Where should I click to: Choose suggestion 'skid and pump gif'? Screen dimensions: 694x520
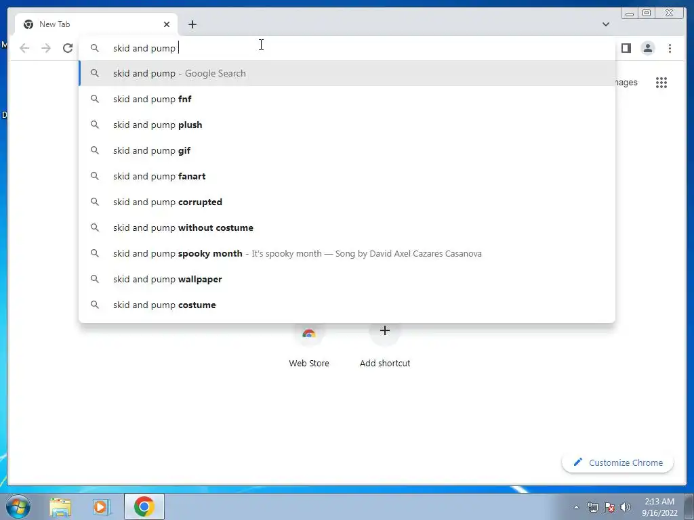tap(347, 150)
